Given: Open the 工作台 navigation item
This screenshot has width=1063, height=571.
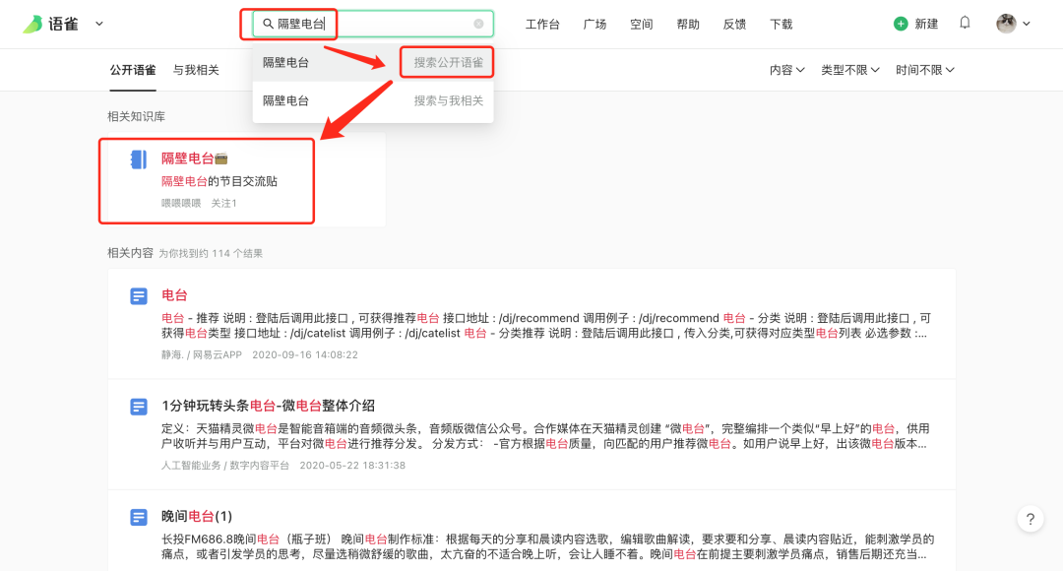Looking at the screenshot, I should click(x=542, y=25).
